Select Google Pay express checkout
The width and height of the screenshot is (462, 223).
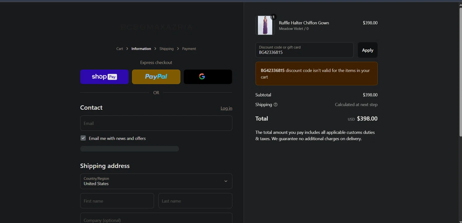tap(208, 77)
